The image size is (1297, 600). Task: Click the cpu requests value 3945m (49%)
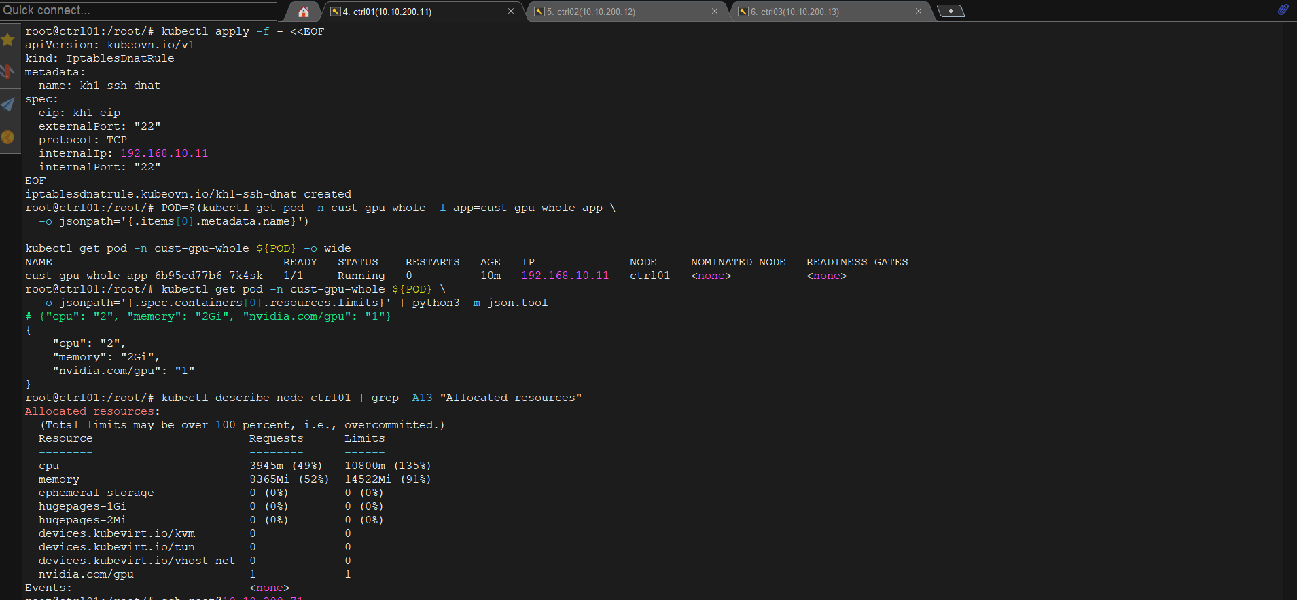pyautogui.click(x=286, y=466)
